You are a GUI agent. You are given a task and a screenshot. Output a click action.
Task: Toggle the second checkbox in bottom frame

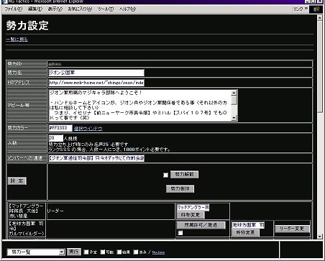103,252
